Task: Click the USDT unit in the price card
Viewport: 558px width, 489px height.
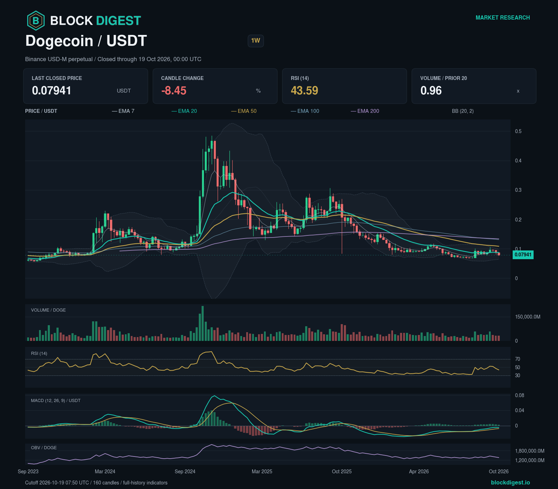Action: pos(124,91)
